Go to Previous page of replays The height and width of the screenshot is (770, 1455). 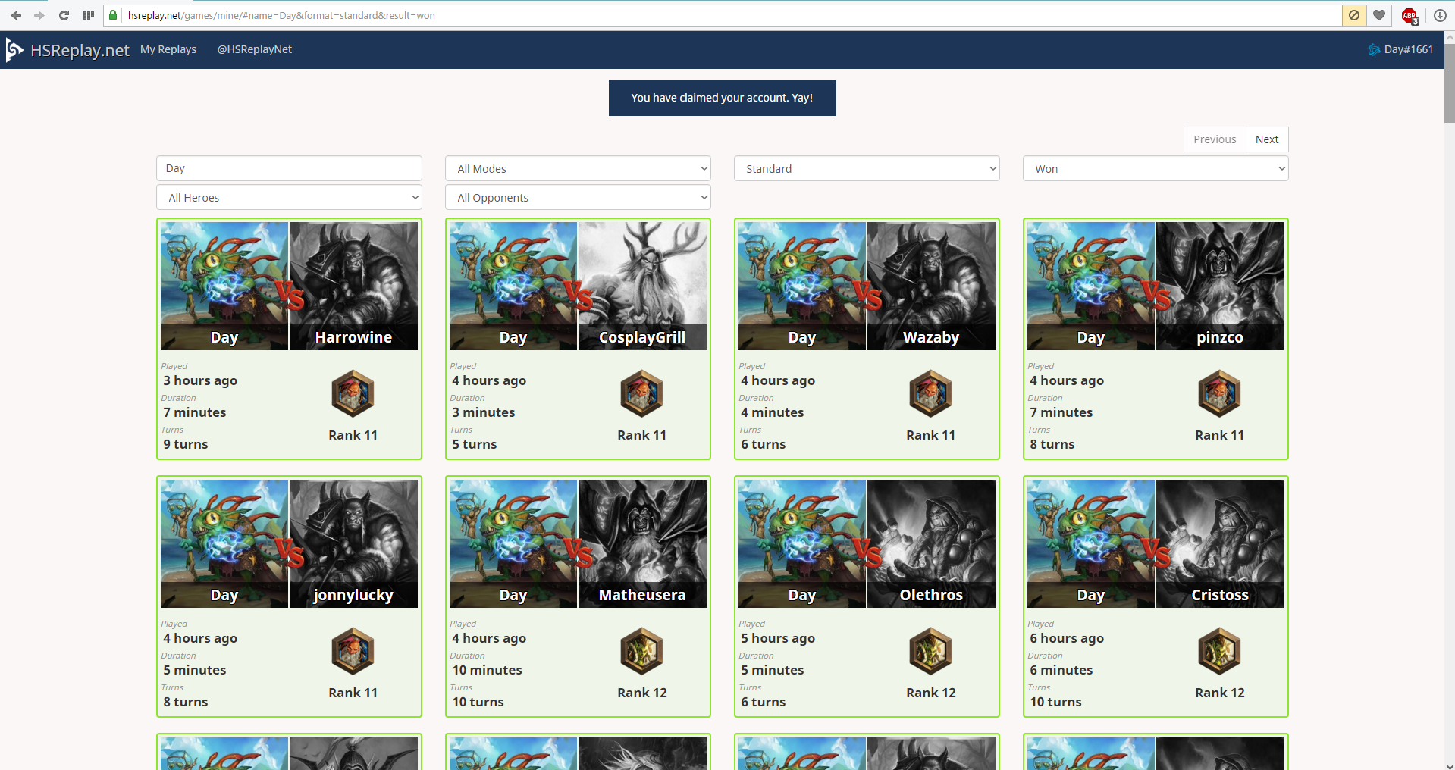click(1215, 139)
